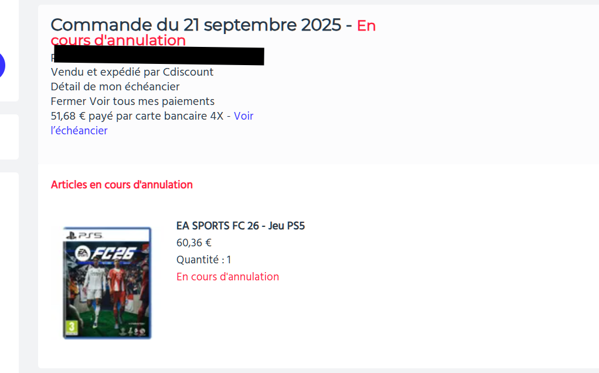Select the 'Commande du 21 septembre 2025' heading
The image size is (599, 373).
click(x=196, y=25)
